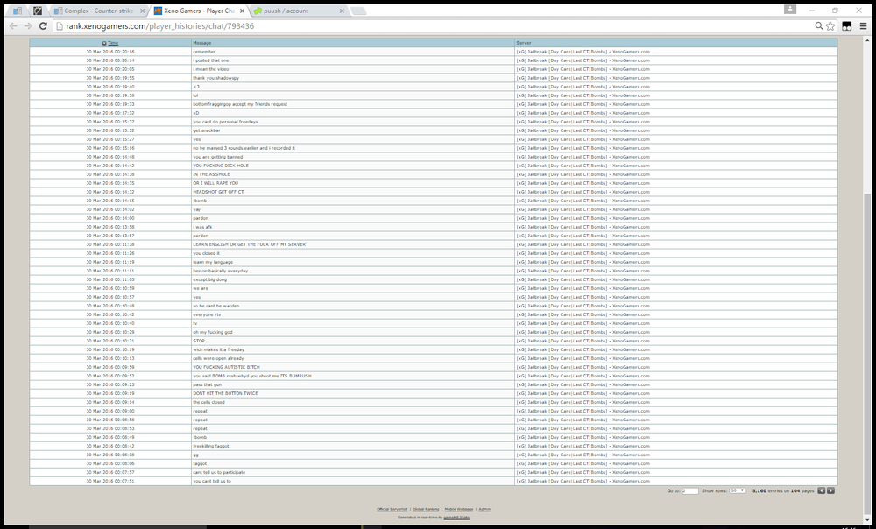Click the message 'bottomfraggingop accept my friends request'
The height and width of the screenshot is (529, 876).
(240, 104)
